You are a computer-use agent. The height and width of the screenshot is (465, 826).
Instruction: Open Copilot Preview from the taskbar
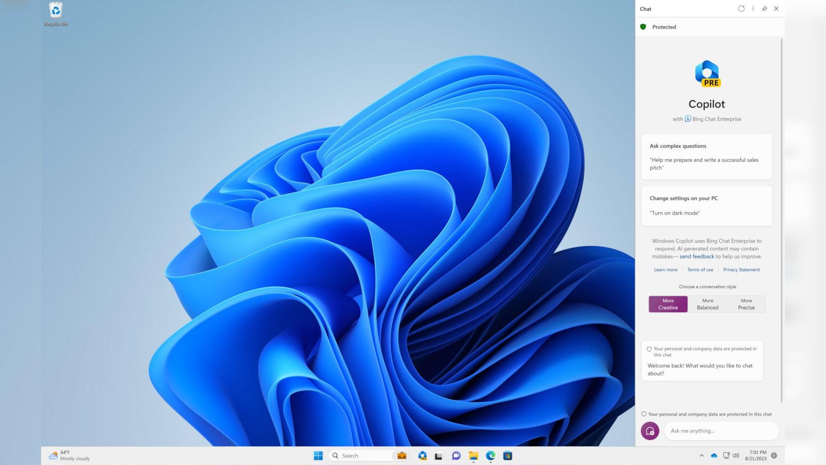tap(423, 456)
